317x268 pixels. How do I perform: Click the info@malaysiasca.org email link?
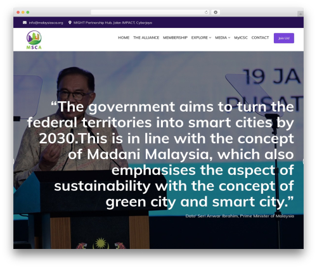[46, 23]
